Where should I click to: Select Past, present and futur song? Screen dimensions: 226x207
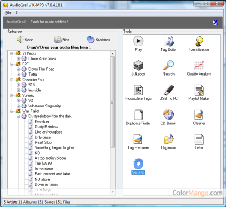coord(52,174)
